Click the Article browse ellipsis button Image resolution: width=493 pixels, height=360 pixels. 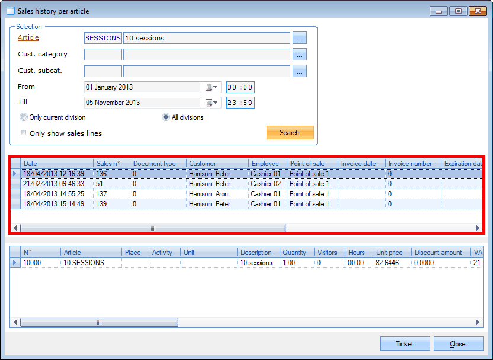pyautogui.click(x=300, y=38)
